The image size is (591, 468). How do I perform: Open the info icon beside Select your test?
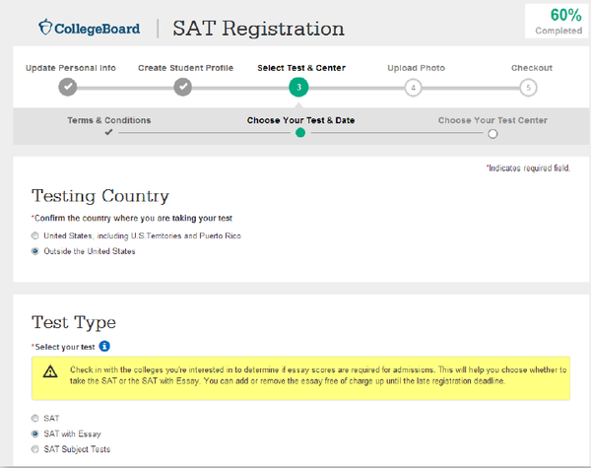tap(104, 346)
